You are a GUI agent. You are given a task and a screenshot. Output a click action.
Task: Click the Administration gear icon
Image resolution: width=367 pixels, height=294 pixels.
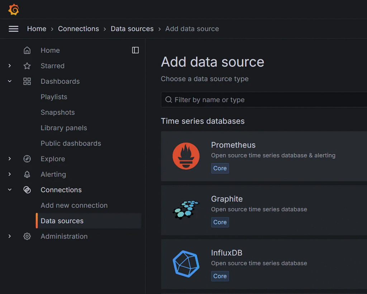pos(27,236)
